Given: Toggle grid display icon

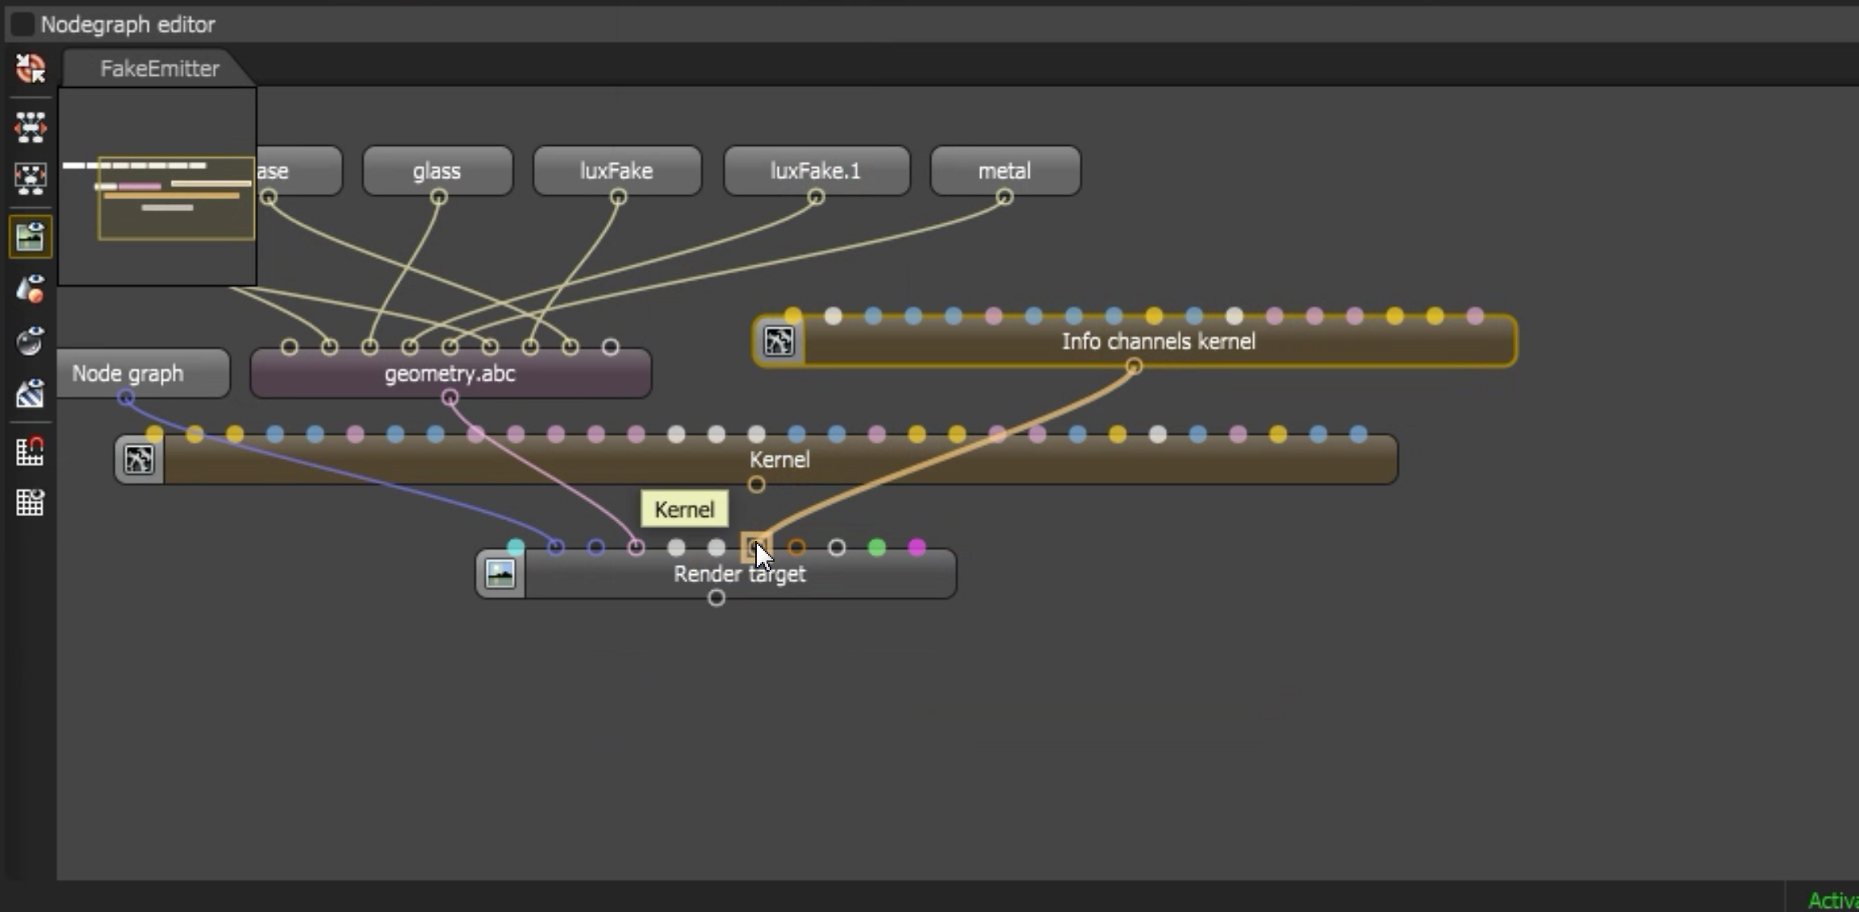Looking at the screenshot, I should tap(31, 502).
